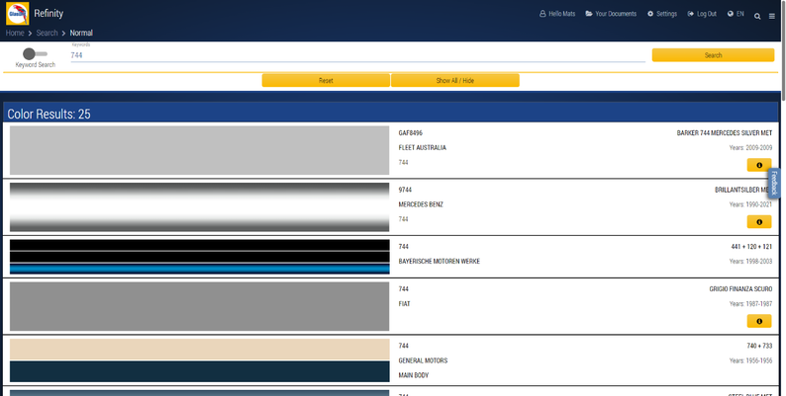Click 441 + 120 + 121 text
Screen dimensions: 786x396
[751, 247]
